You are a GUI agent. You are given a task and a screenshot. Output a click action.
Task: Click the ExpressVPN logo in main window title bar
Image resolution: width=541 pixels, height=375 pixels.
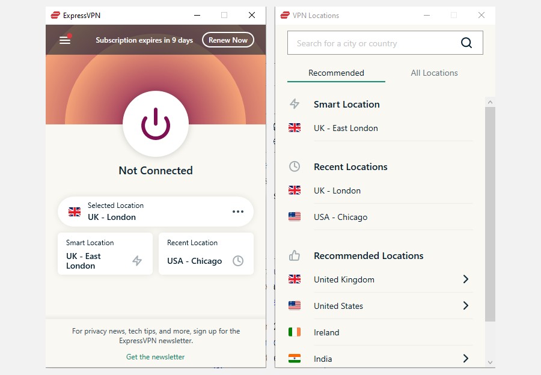[x=55, y=15]
